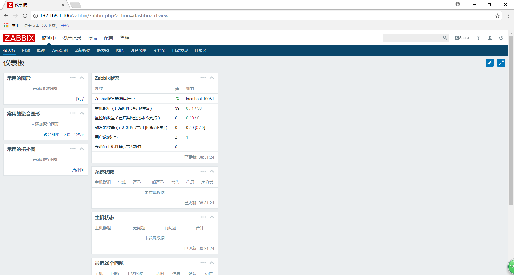Collapse the 主机状态 widget
The image size is (514, 275).
212,217
